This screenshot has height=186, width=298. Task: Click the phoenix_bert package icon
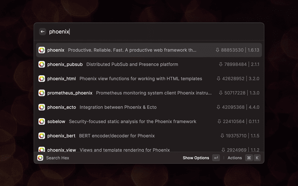41,136
